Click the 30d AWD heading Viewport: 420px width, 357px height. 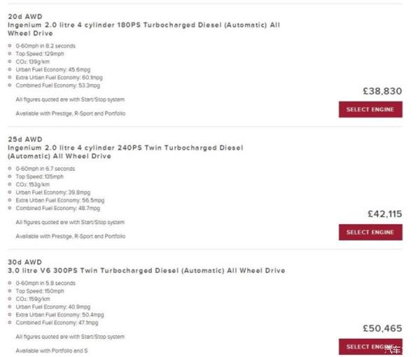pyautogui.click(x=25, y=262)
